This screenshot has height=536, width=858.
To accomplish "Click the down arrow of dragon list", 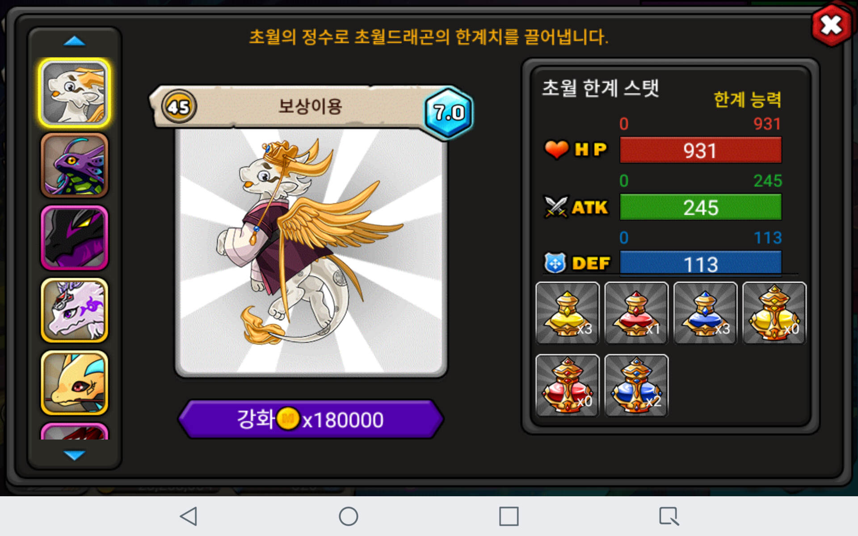I will click(75, 455).
